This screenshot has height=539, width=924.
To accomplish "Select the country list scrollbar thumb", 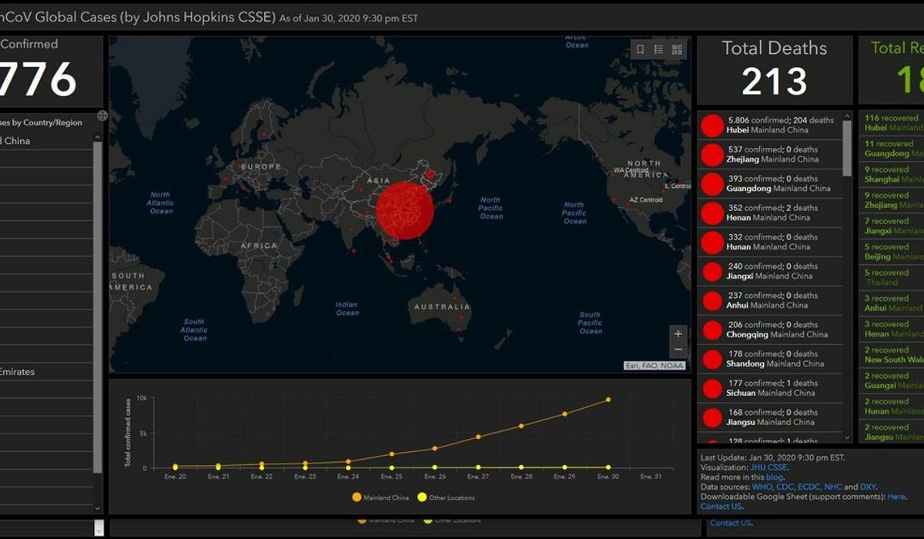I will click(98, 306).
